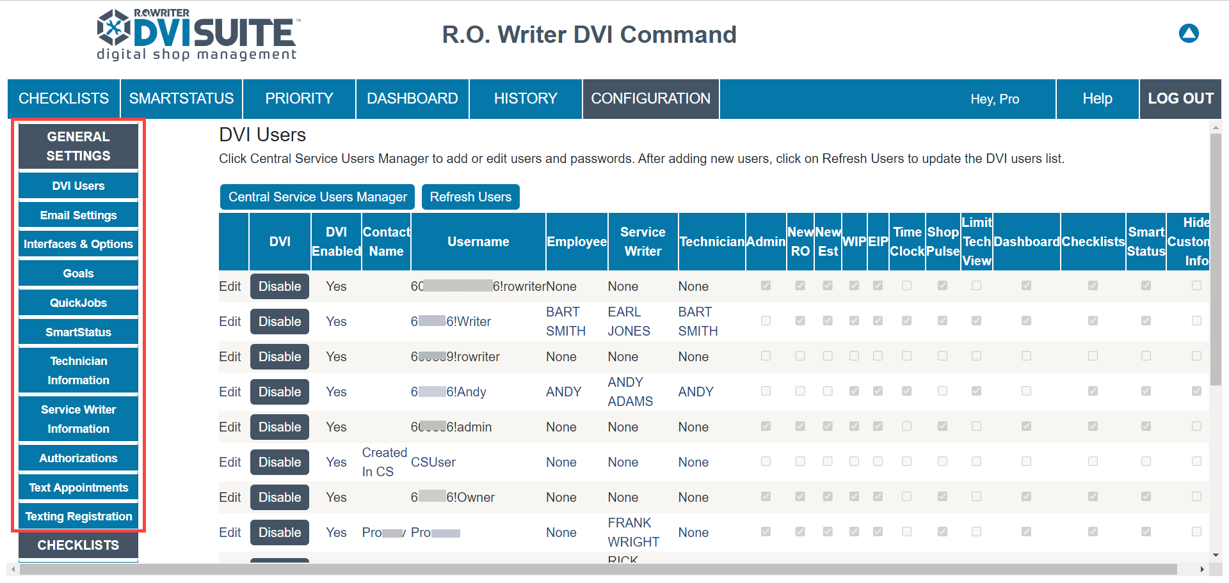1229x583 pixels.
Task: Open Authorizations settings
Action: [x=78, y=458]
